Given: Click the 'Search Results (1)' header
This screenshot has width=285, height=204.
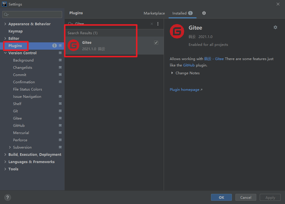Looking at the screenshot, I should click(x=82, y=33).
